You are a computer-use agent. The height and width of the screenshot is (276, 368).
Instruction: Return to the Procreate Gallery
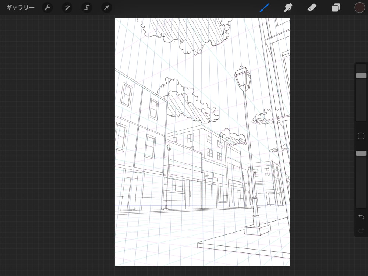click(20, 7)
